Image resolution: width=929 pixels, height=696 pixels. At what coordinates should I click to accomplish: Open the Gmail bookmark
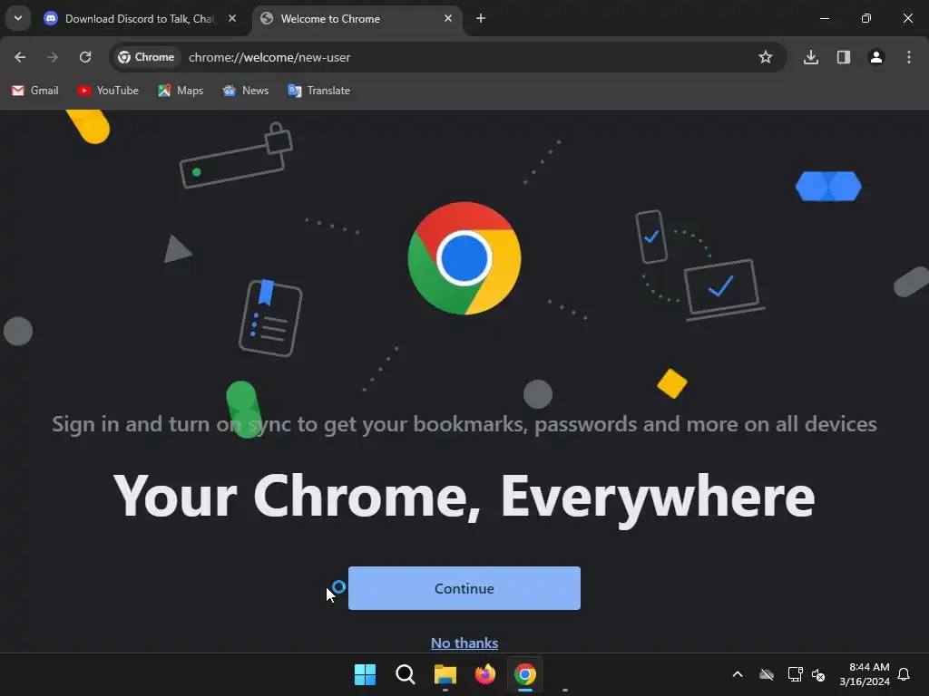35,91
